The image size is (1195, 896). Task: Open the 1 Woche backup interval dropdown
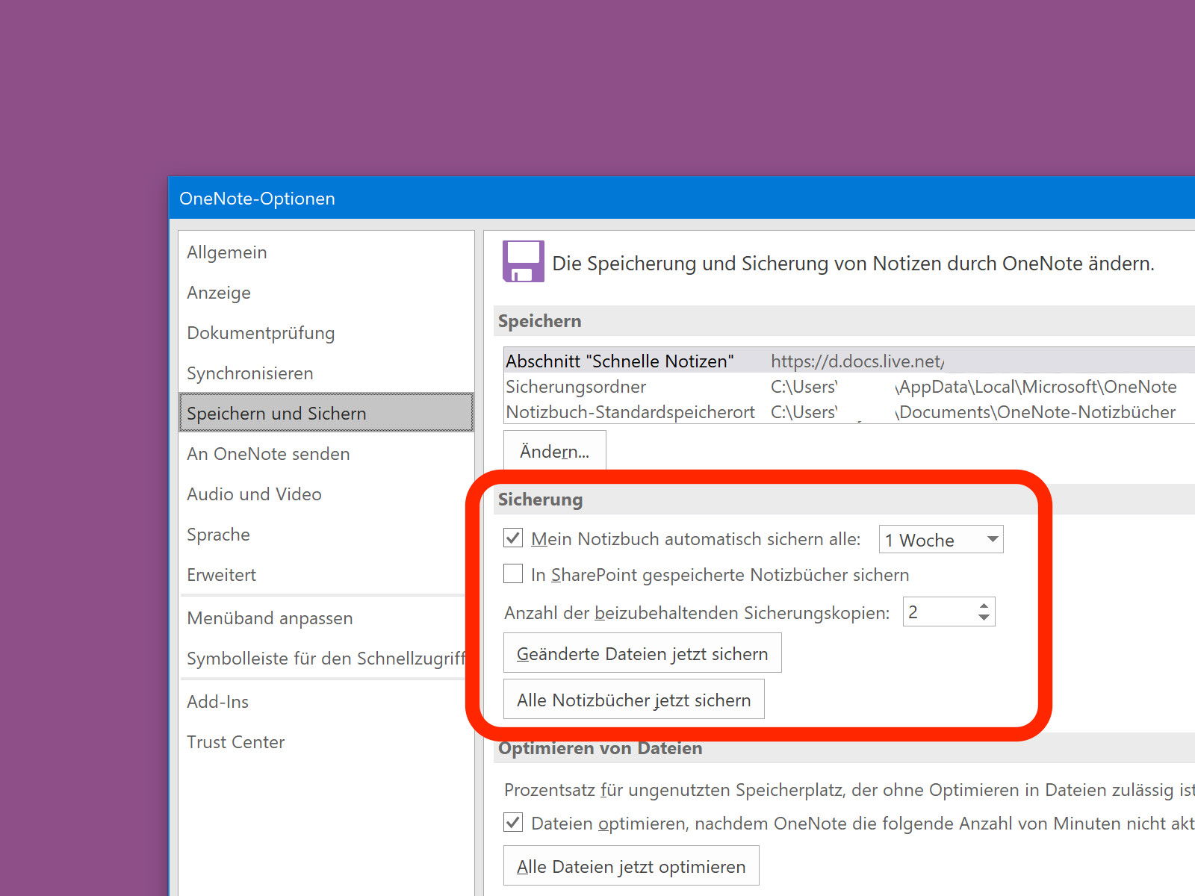pyautogui.click(x=941, y=539)
